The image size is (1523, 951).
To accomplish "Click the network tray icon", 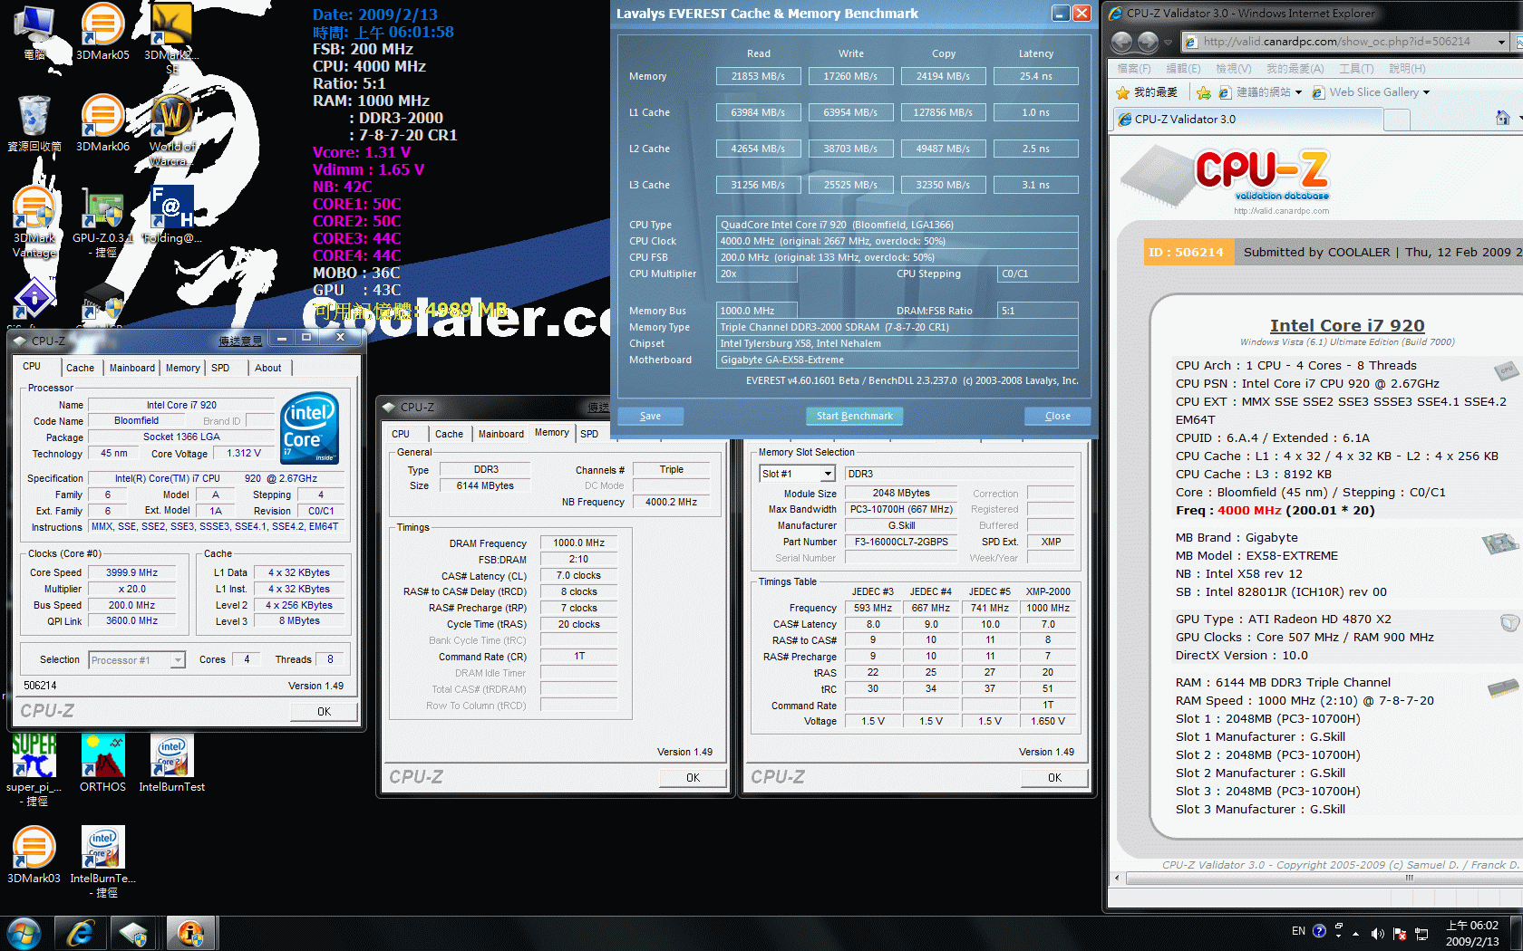I will [1421, 933].
